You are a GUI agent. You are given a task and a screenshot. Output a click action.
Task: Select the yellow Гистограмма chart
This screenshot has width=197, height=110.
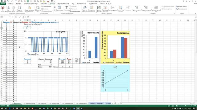(x=115, y=47)
